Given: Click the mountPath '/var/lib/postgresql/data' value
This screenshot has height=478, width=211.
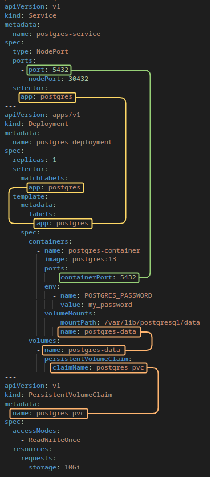Looking at the screenshot, I should (152, 322).
